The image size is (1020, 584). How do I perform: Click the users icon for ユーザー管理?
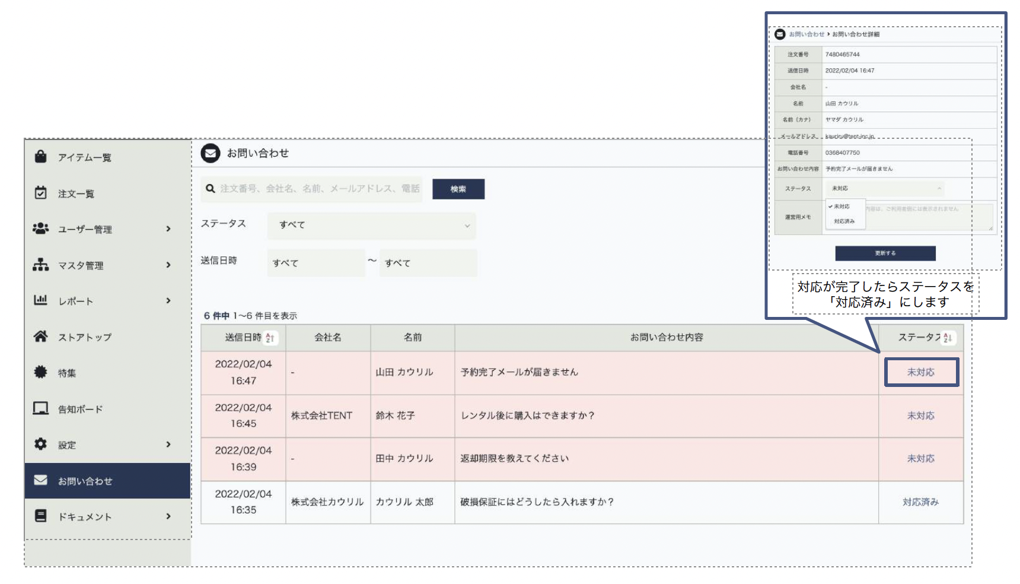(x=40, y=228)
